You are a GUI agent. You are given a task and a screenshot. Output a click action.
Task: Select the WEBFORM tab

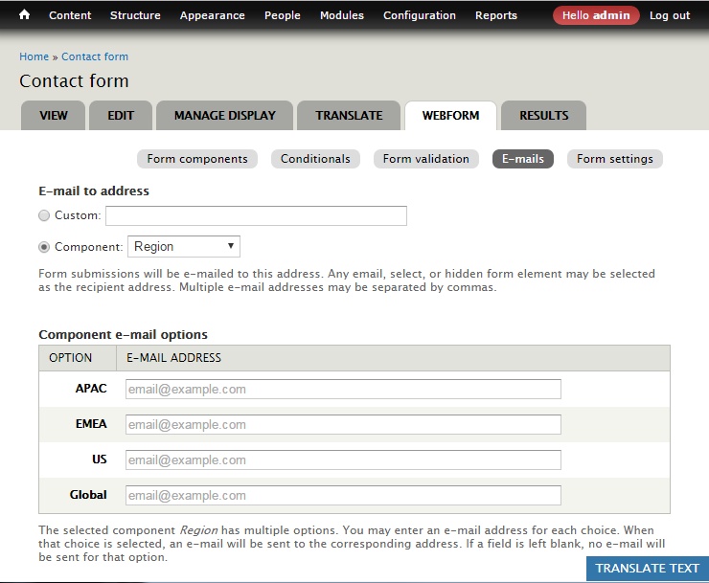(x=451, y=116)
